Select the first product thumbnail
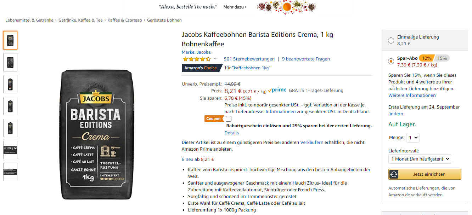The image size is (472, 215). click(x=10, y=40)
